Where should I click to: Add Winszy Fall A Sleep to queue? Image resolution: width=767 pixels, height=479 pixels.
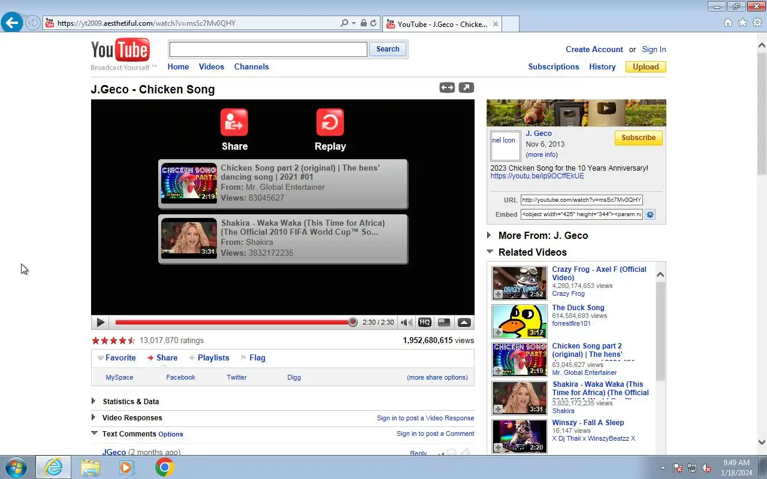(498, 448)
